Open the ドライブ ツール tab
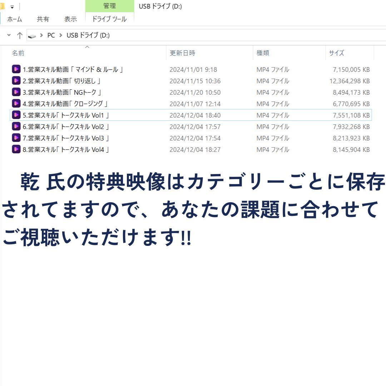The width and height of the screenshot is (386, 386). click(x=109, y=19)
